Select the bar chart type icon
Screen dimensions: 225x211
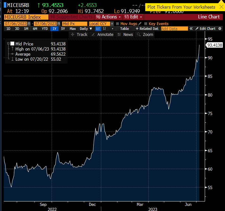pyautogui.click(x=104, y=29)
